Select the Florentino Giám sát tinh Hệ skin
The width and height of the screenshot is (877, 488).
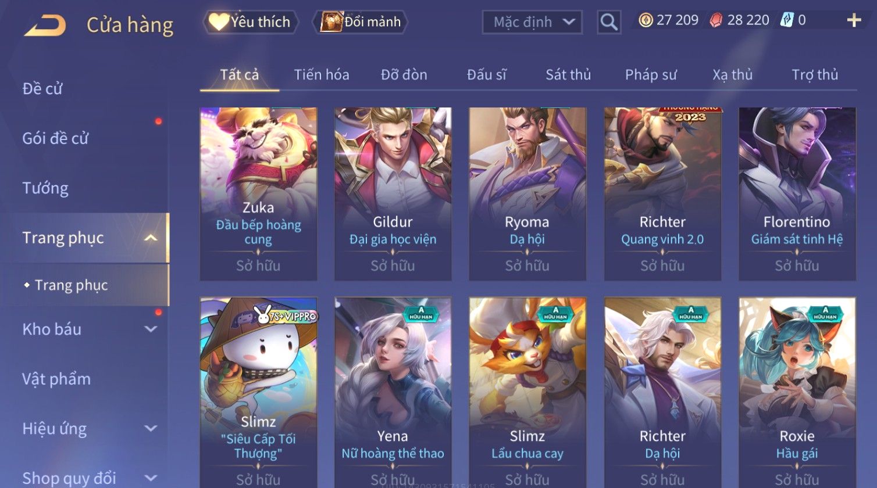pos(797,194)
